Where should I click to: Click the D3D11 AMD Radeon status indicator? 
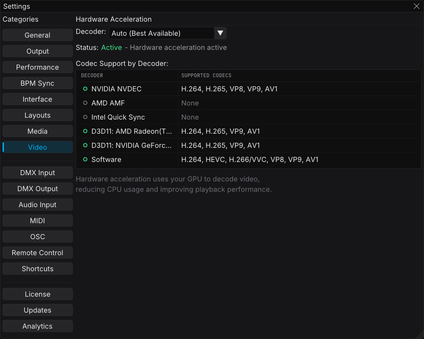(85, 131)
